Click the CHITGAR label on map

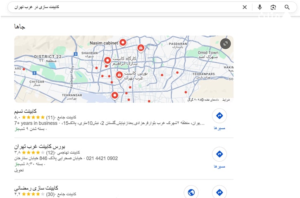[37, 82]
